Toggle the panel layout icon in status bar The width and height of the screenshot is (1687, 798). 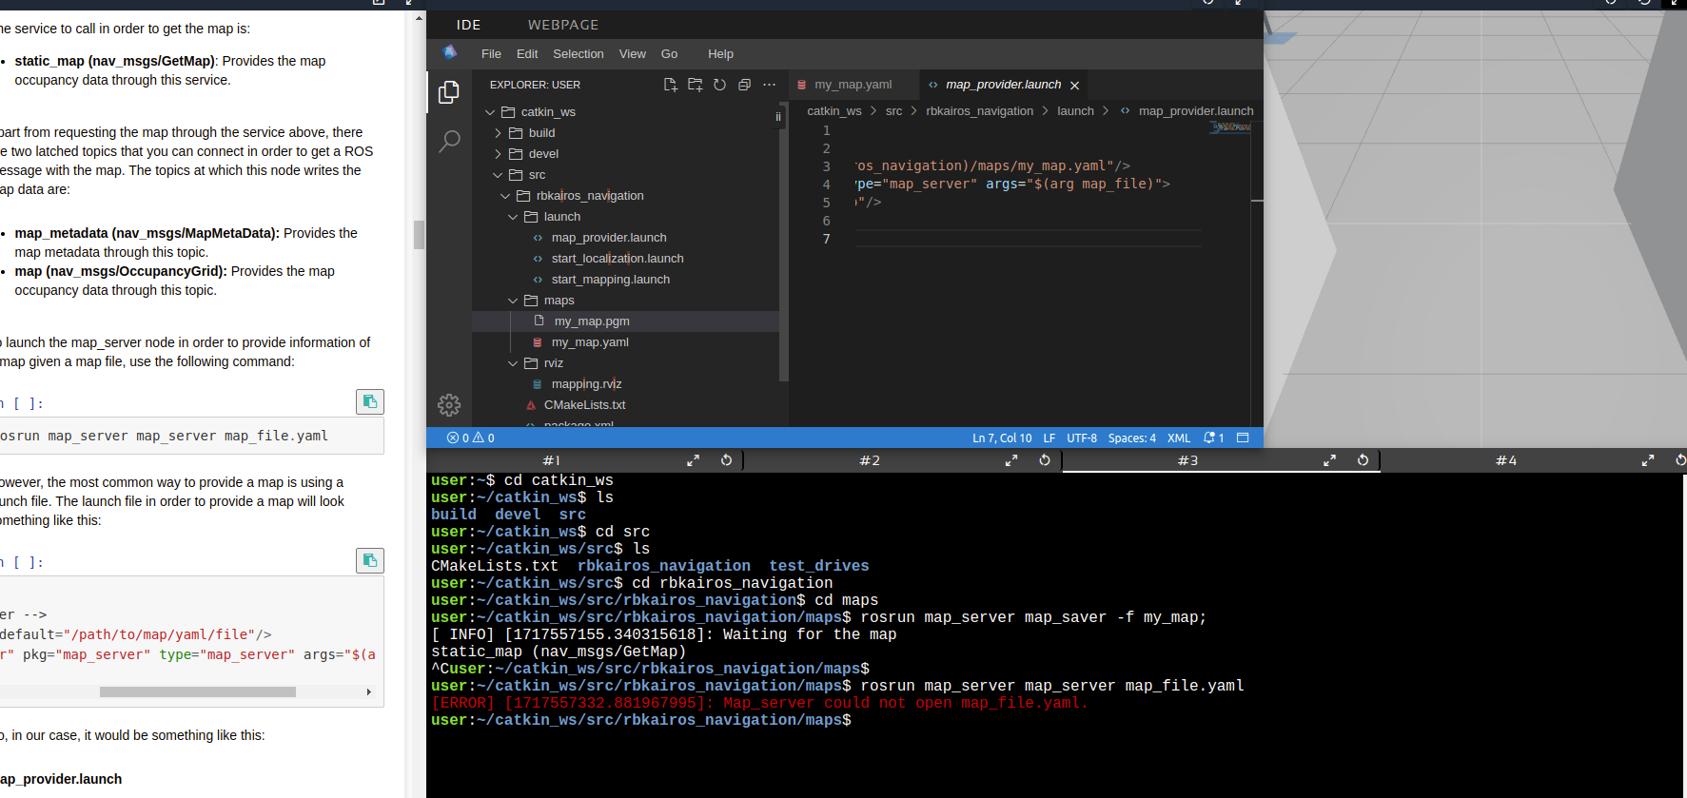coord(1243,438)
